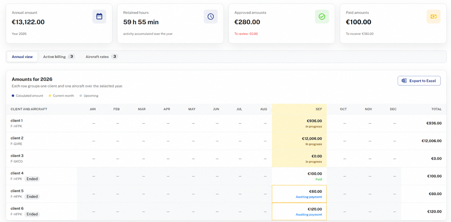
Task: Click the blue Calculated amount legend dot
Action: tap(13, 96)
